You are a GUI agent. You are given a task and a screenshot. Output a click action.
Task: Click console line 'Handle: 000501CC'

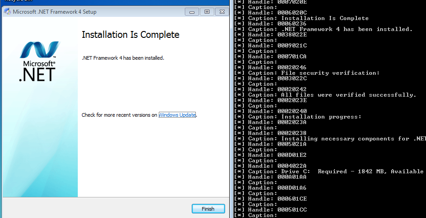coord(270,210)
